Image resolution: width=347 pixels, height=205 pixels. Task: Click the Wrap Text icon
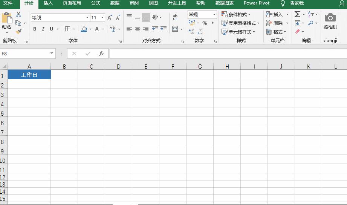[175, 17]
